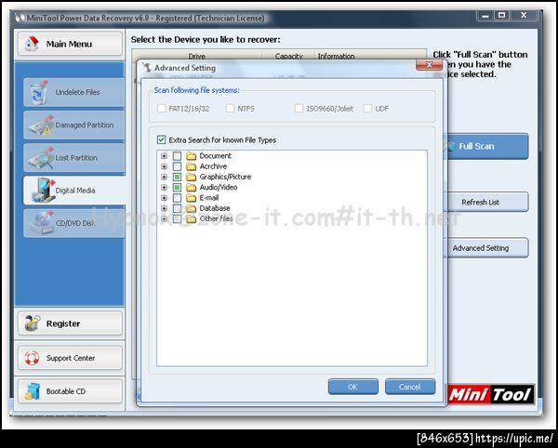Select the Digital Media module

(x=74, y=191)
